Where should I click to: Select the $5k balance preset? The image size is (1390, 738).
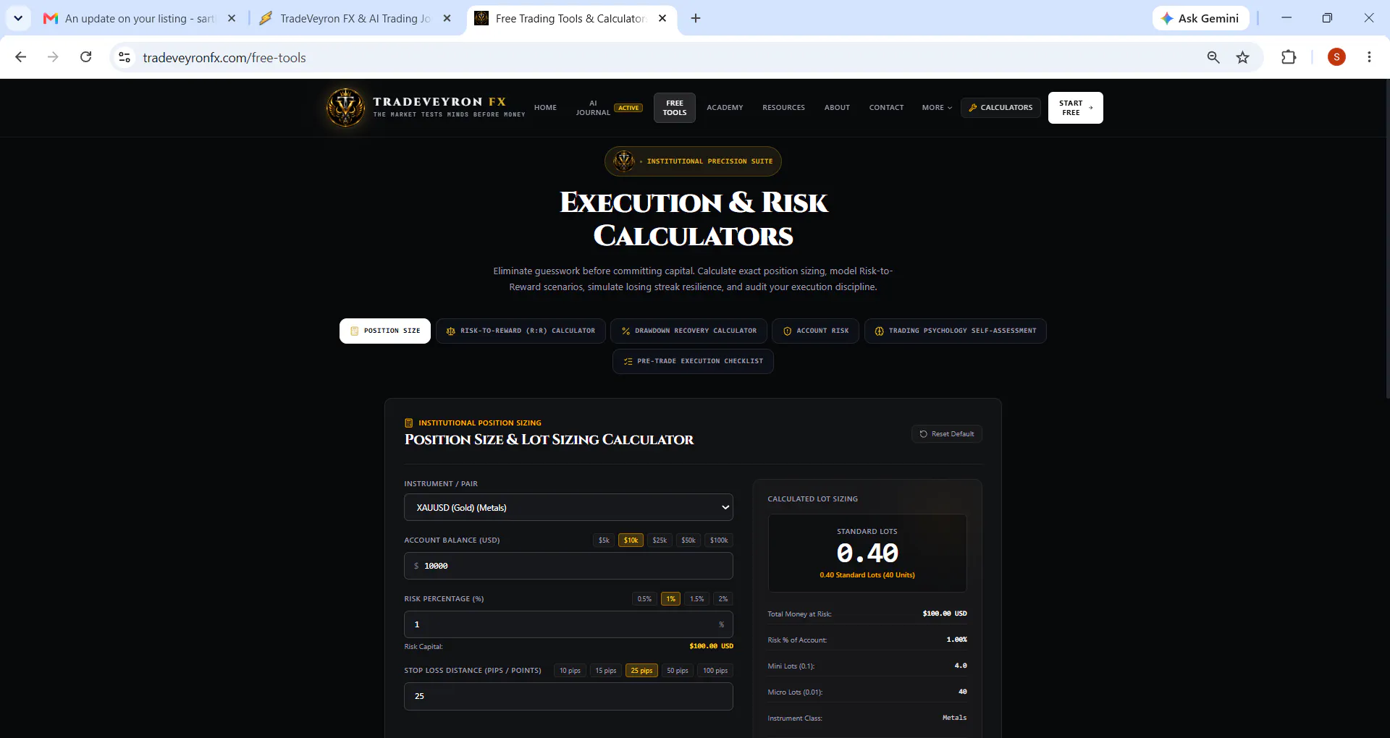click(x=604, y=540)
